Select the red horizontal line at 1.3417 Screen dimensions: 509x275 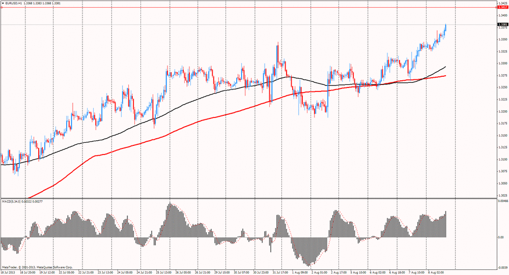[x=249, y=7]
